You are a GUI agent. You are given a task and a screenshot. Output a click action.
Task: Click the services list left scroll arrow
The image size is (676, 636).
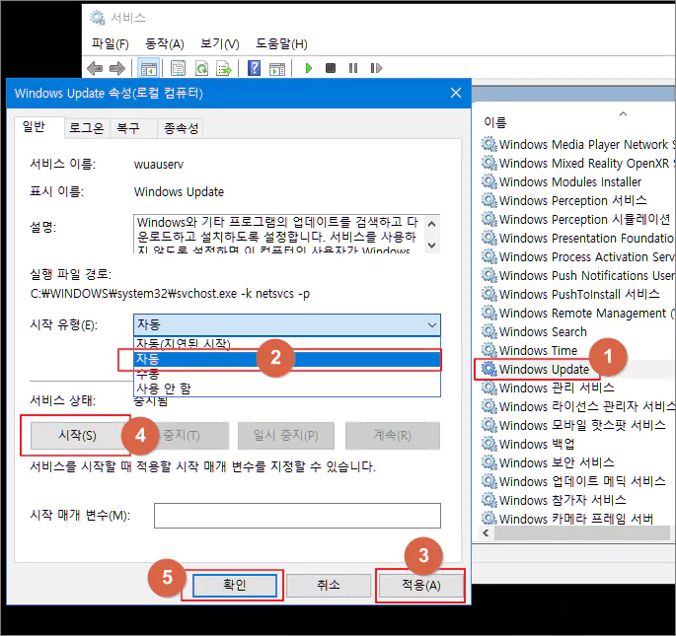487,533
